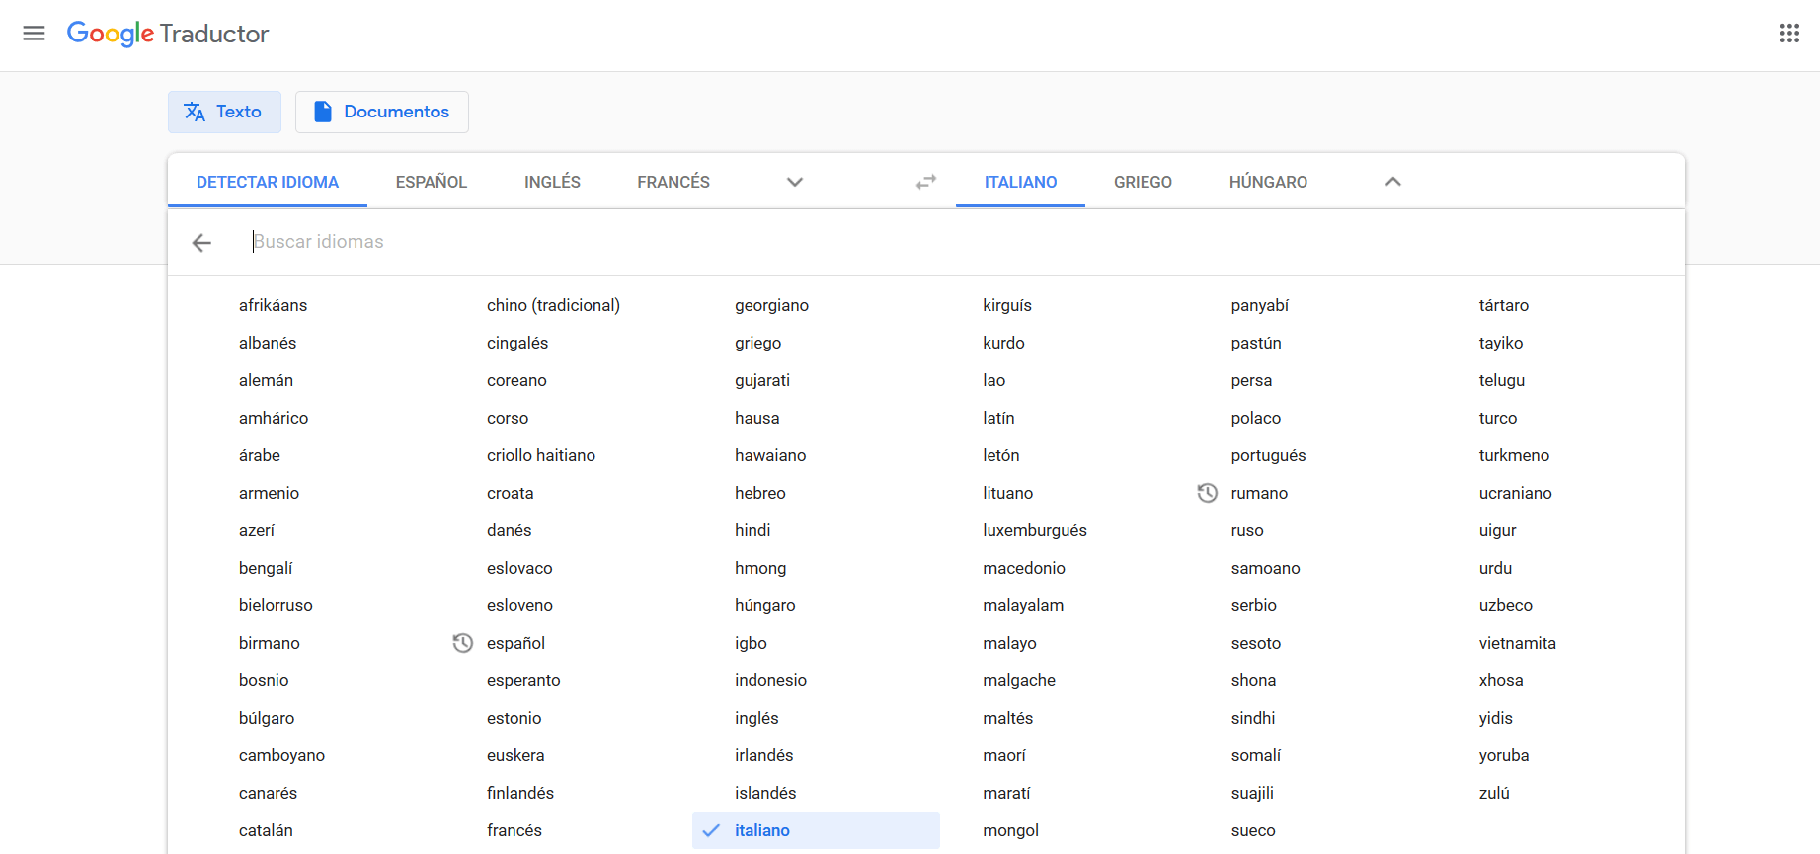Pick luxemburgués from the list
This screenshot has width=1820, height=854.
pyautogui.click(x=1035, y=530)
